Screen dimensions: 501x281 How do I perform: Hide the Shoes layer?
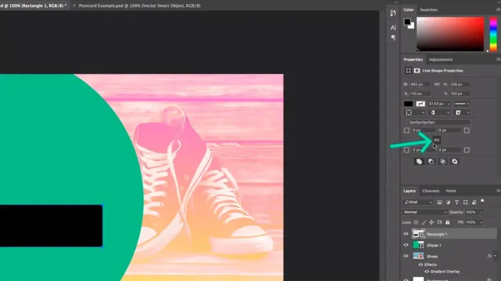(x=406, y=256)
